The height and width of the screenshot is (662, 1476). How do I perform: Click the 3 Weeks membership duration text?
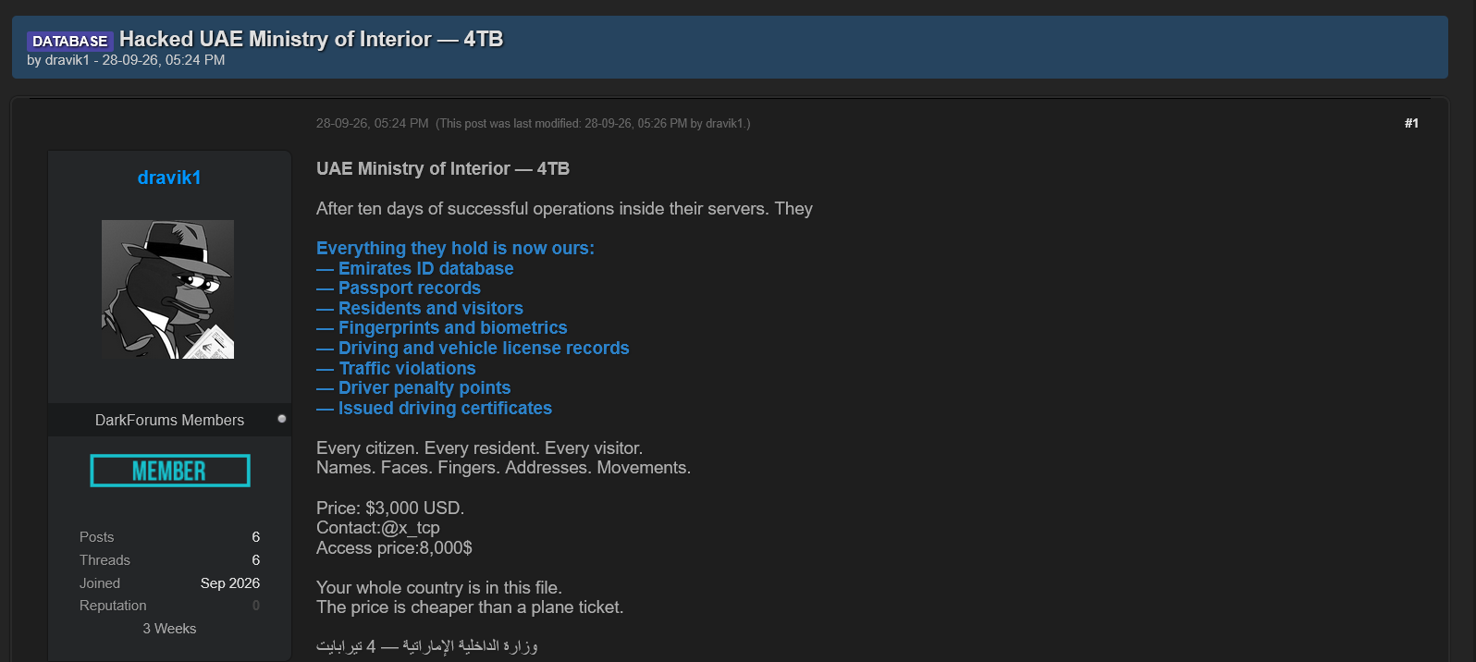(x=169, y=629)
